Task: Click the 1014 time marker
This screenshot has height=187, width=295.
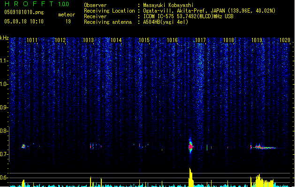Action: [116, 40]
